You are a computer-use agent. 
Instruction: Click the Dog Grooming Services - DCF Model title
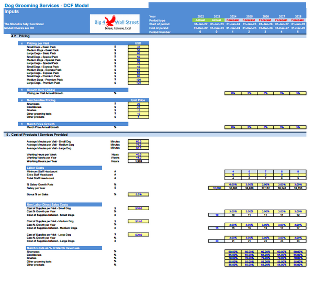39,5
